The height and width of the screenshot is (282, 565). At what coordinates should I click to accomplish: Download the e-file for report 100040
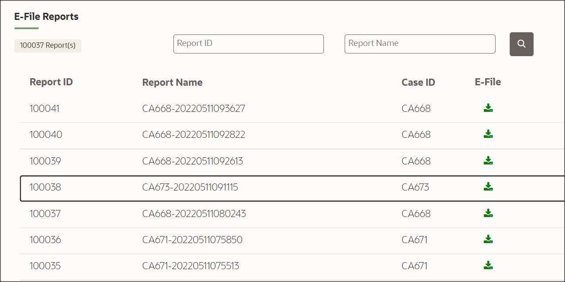488,134
